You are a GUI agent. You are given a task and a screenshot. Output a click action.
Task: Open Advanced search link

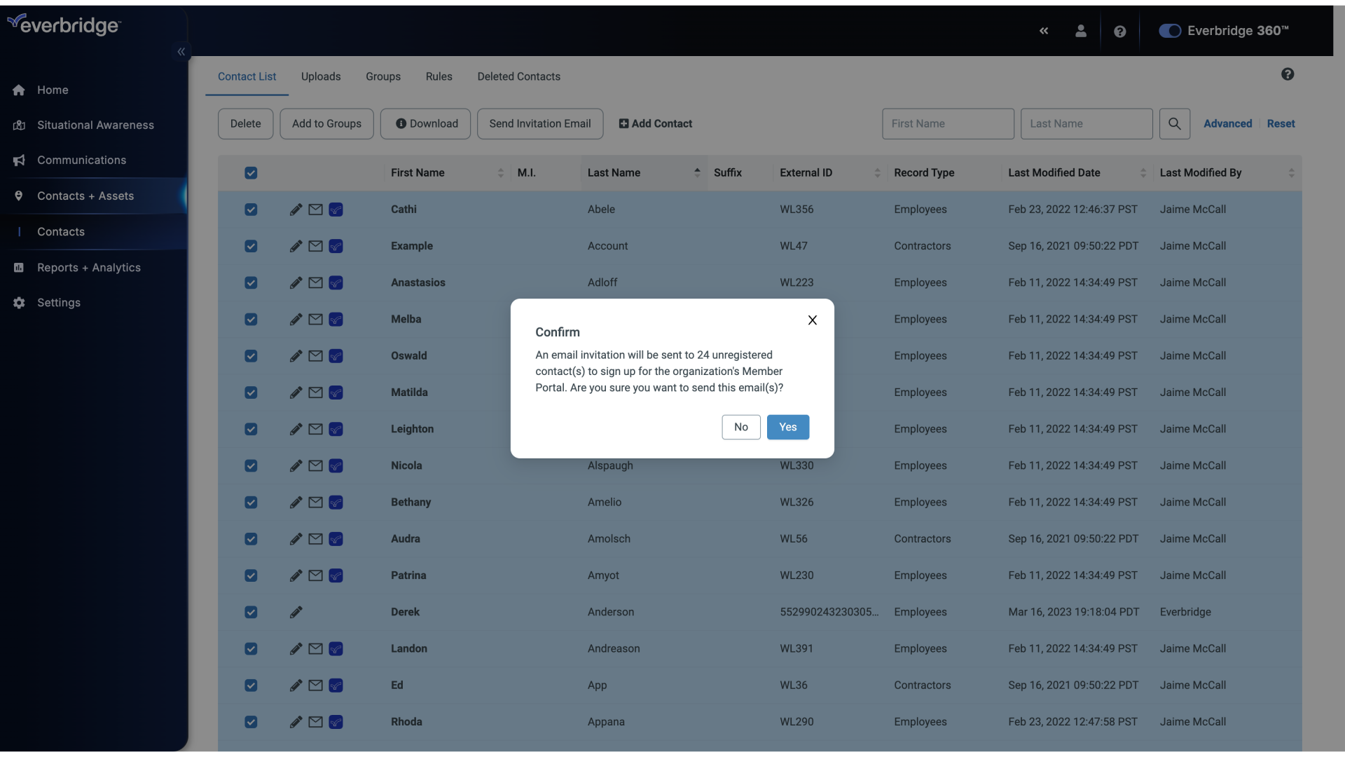point(1227,123)
